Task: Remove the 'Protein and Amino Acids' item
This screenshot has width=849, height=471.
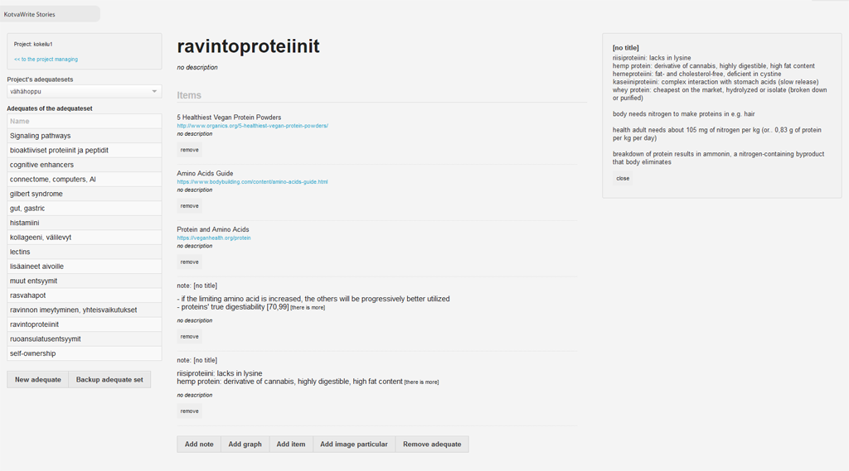Action: tap(190, 262)
